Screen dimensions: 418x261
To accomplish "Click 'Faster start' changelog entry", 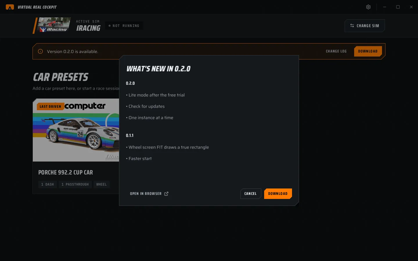I will click(139, 159).
